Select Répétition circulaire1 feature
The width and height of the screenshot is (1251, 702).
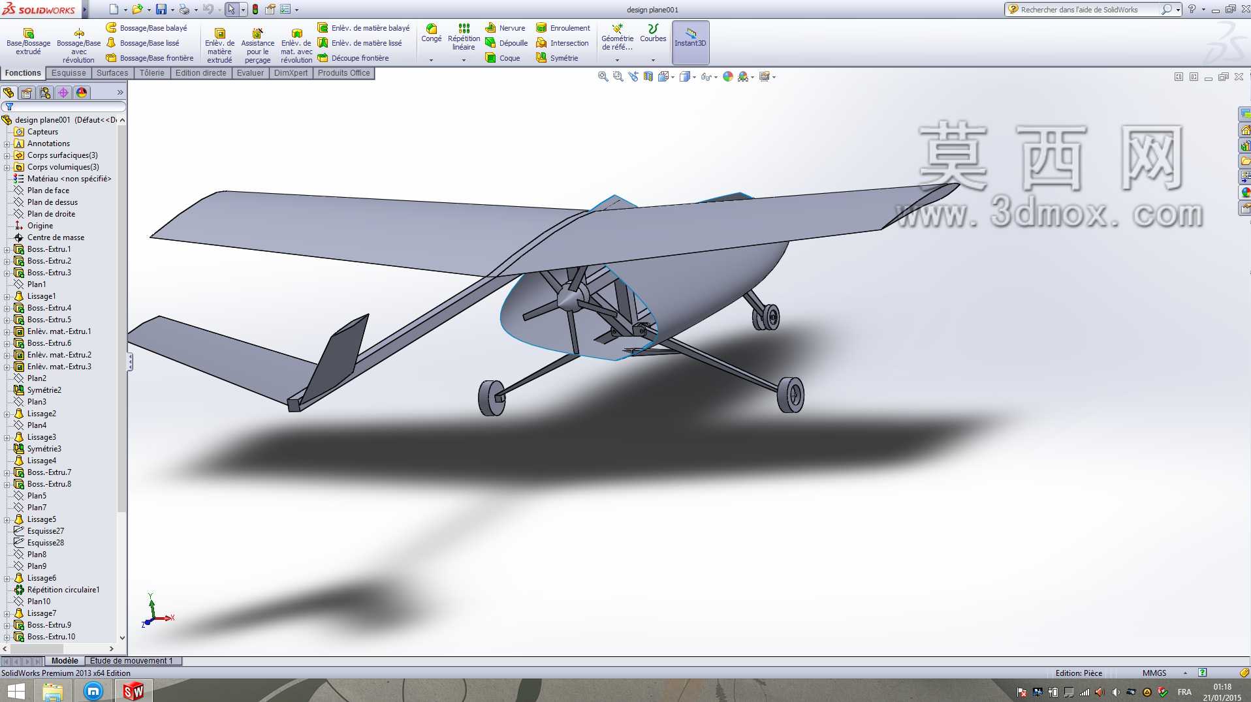coord(63,590)
